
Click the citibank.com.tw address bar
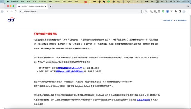80,11
